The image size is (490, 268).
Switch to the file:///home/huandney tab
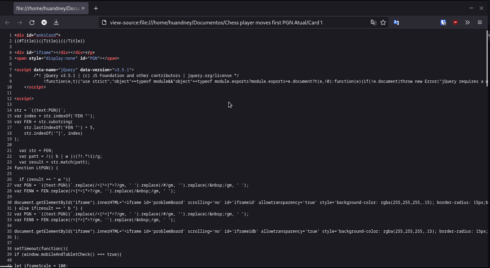[x=48, y=8]
